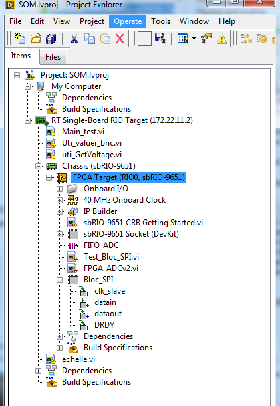The image size is (280, 406).
Task: Click the Save All toolbar icon
Action: point(51,39)
